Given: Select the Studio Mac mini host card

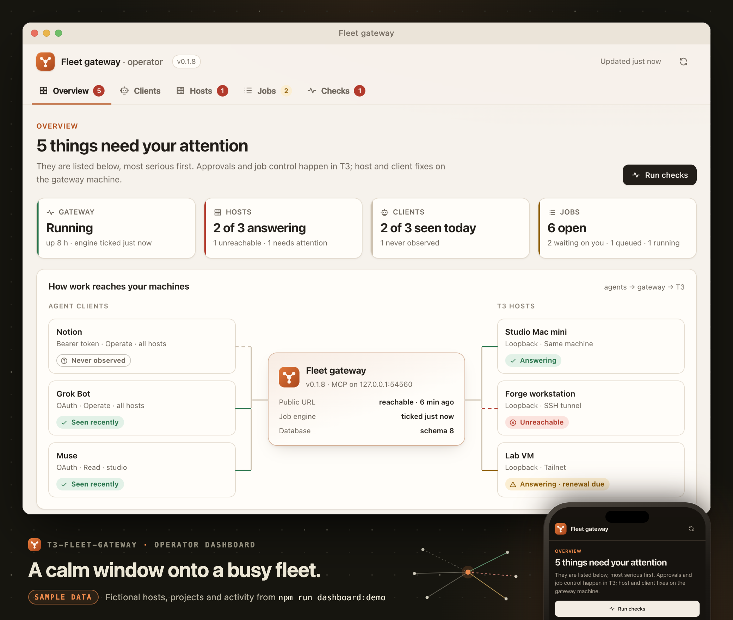Looking at the screenshot, I should pos(591,346).
